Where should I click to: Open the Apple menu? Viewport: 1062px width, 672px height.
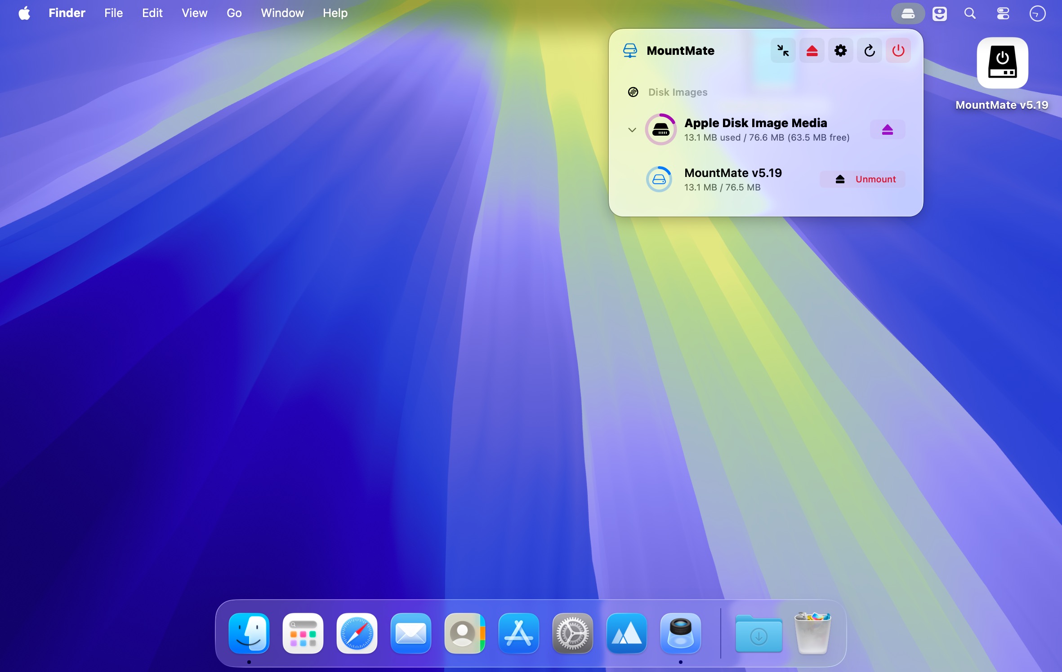(25, 13)
